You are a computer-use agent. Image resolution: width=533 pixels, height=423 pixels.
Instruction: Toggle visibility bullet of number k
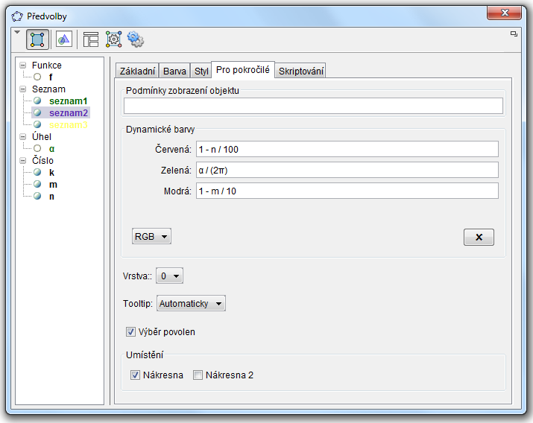point(37,173)
